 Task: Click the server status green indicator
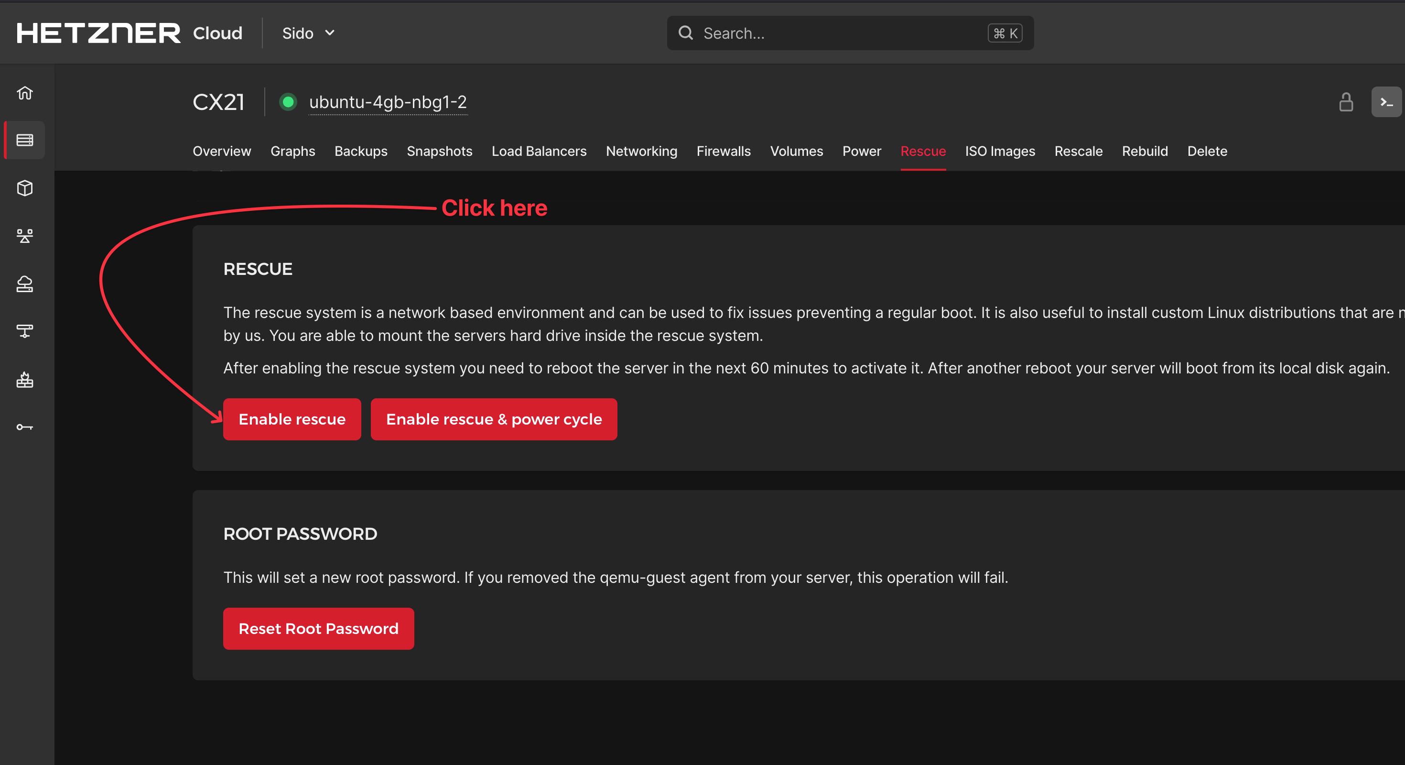(288, 102)
